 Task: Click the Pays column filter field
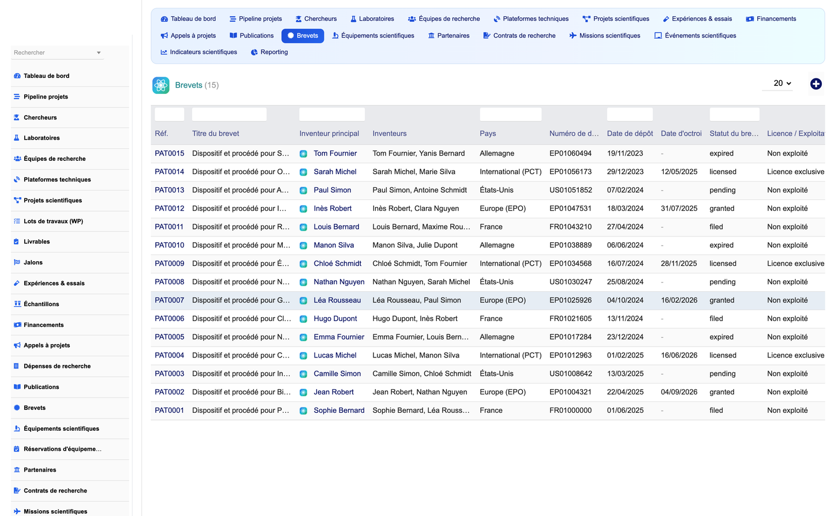pos(511,114)
